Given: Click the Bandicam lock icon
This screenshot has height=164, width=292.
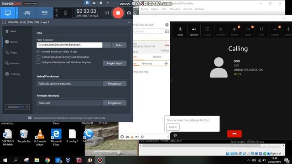Looking at the screenshot, I should coord(87,3).
